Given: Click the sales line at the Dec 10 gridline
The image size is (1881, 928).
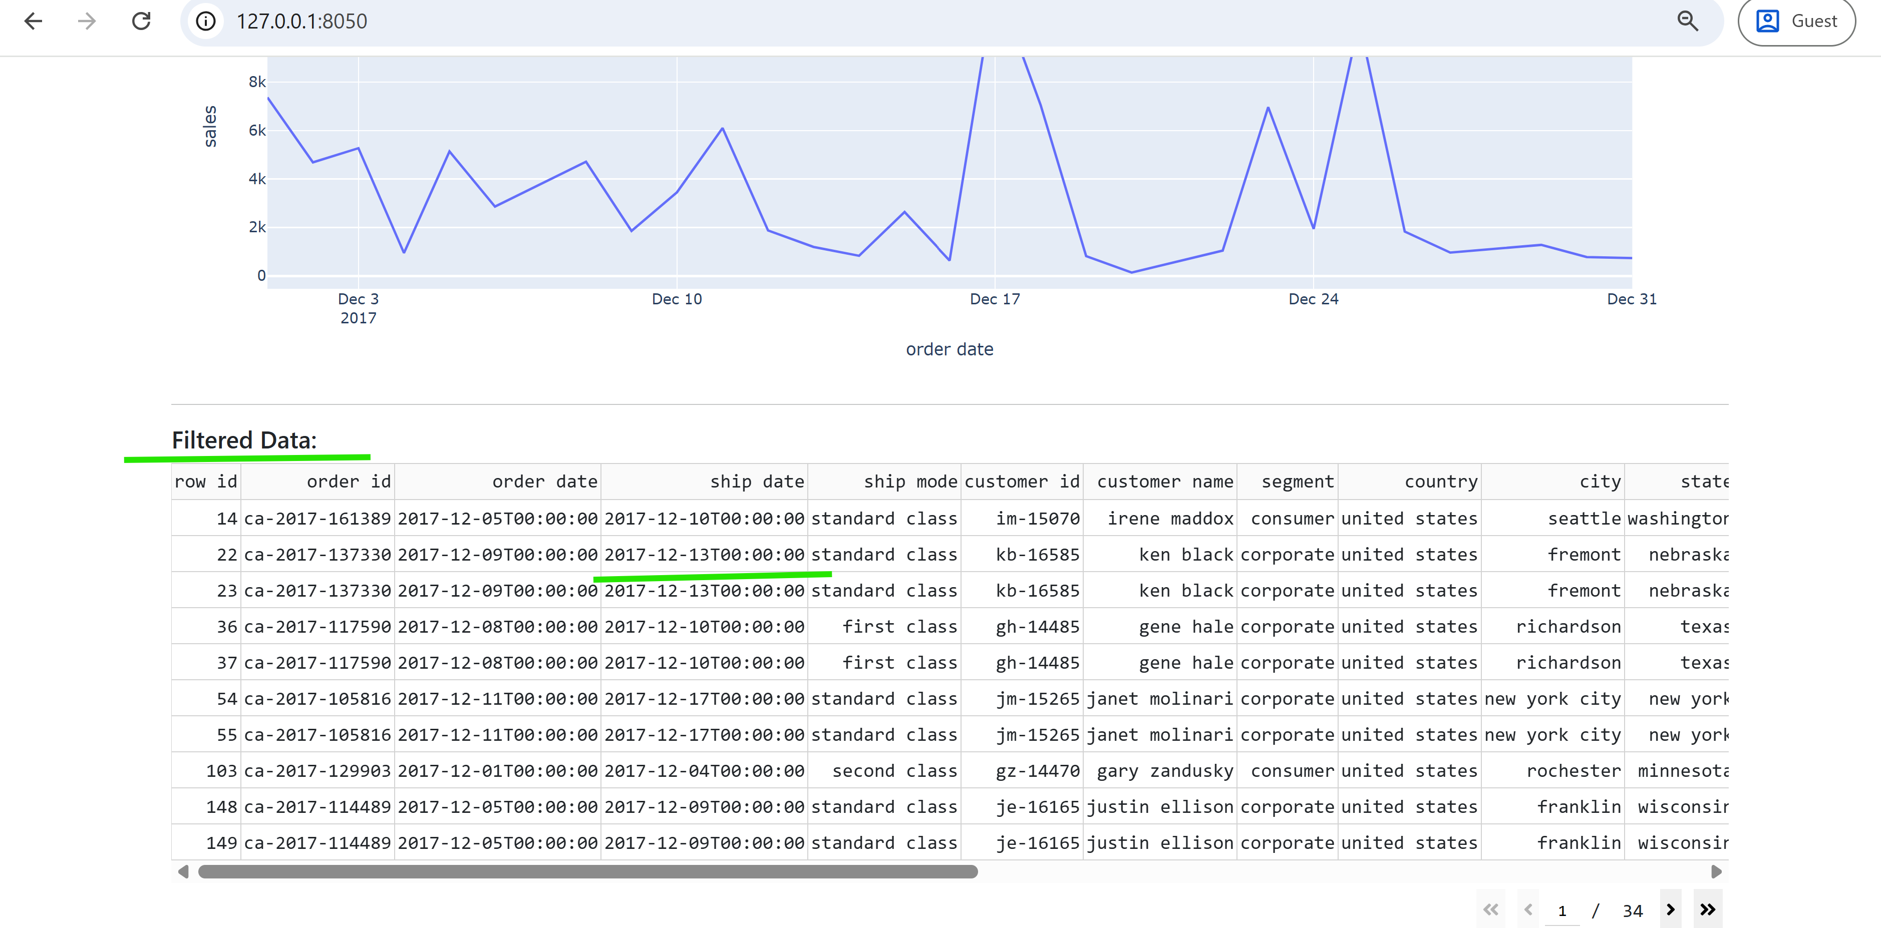Looking at the screenshot, I should tap(677, 193).
